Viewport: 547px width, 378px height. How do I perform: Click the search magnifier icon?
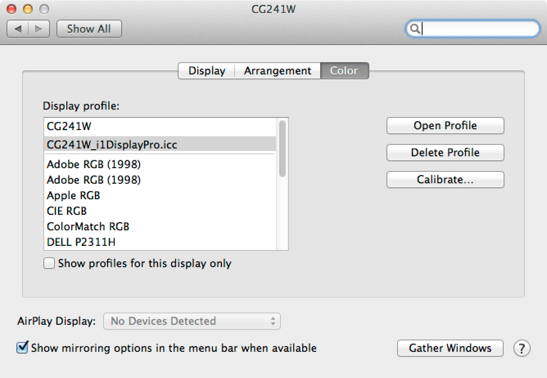415,29
